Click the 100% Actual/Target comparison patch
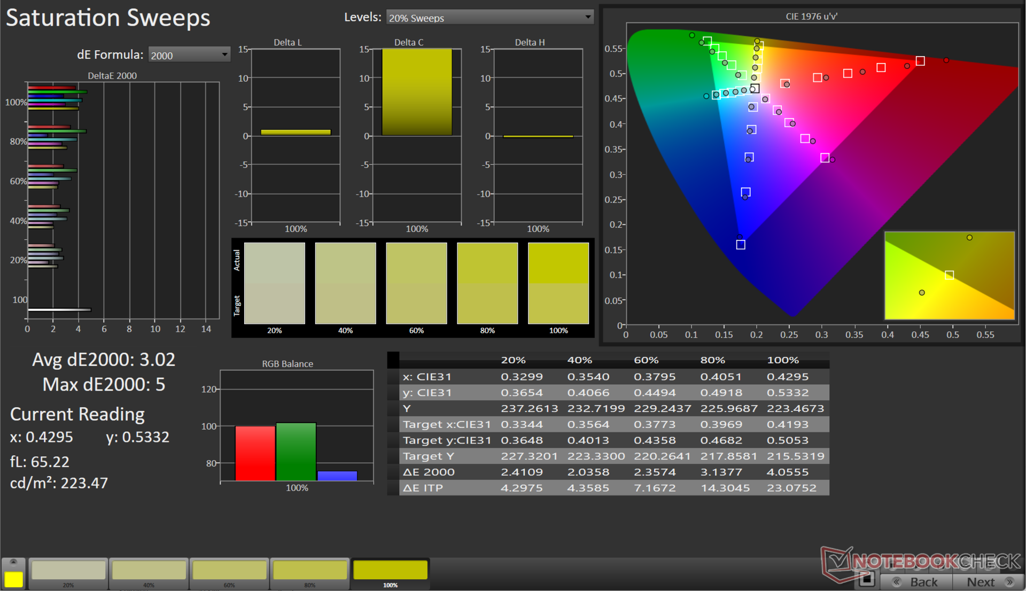1026x591 pixels. tap(558, 283)
